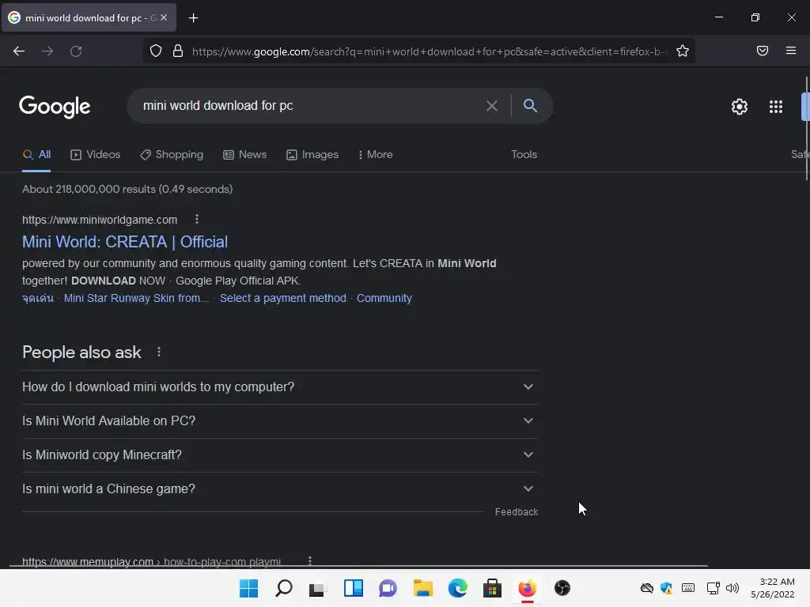Expand "Is Mini World Available on PC?"
The height and width of the screenshot is (607, 810).
280,421
